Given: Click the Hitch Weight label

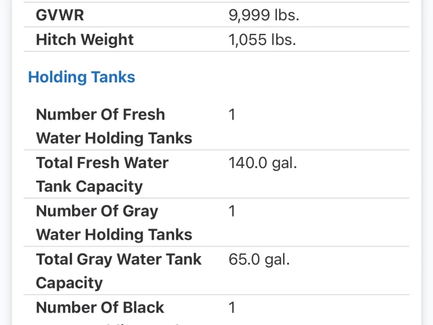Looking at the screenshot, I should coord(85,39).
